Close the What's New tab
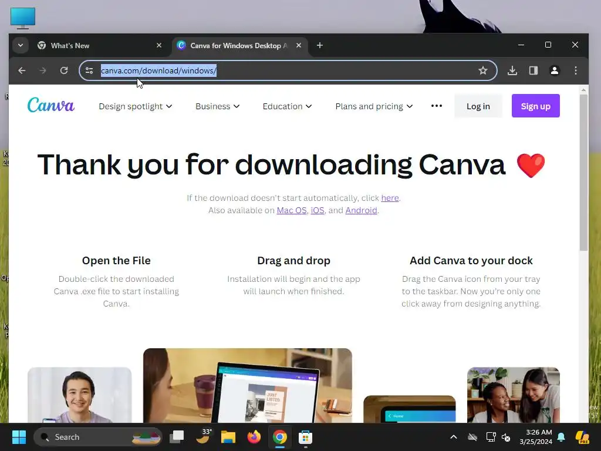601x451 pixels. click(159, 45)
